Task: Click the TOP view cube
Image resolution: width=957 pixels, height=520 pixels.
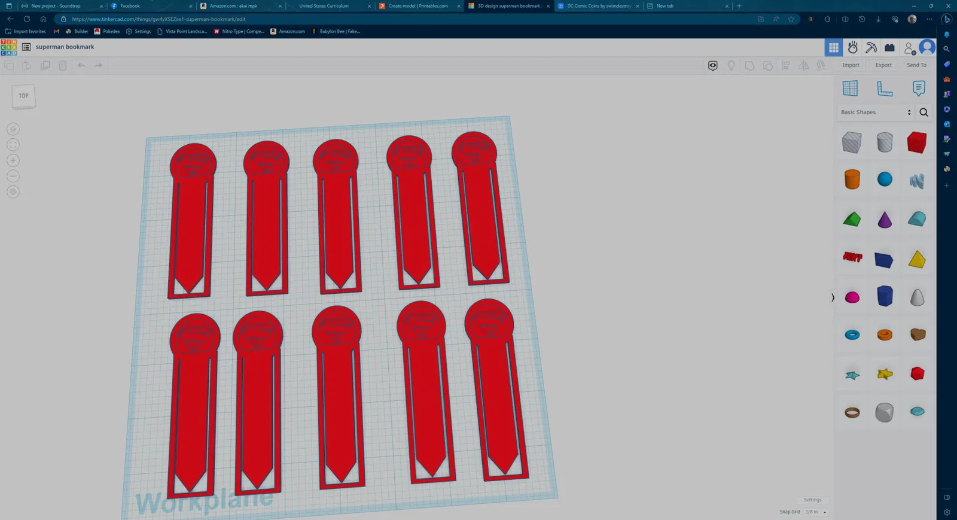Action: (23, 96)
